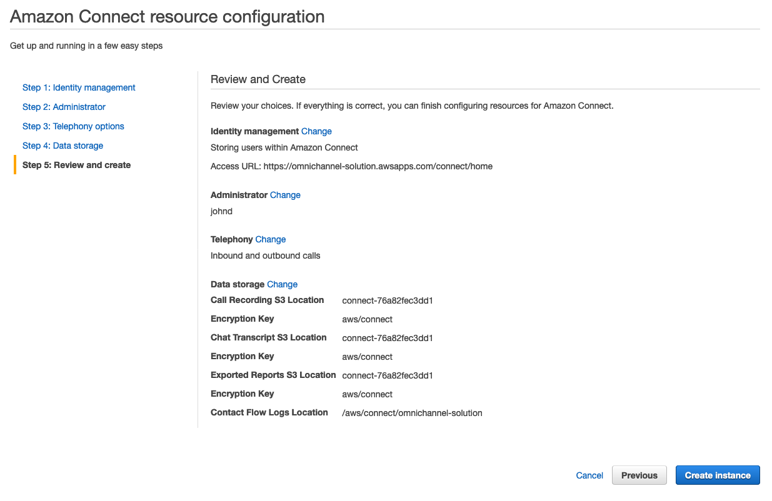Go to Step 1: Identity management
Image resolution: width=772 pixels, height=501 pixels.
pos(79,87)
